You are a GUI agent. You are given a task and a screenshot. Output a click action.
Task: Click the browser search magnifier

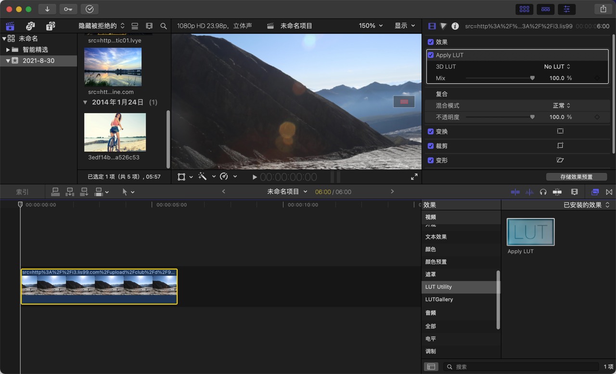point(164,26)
